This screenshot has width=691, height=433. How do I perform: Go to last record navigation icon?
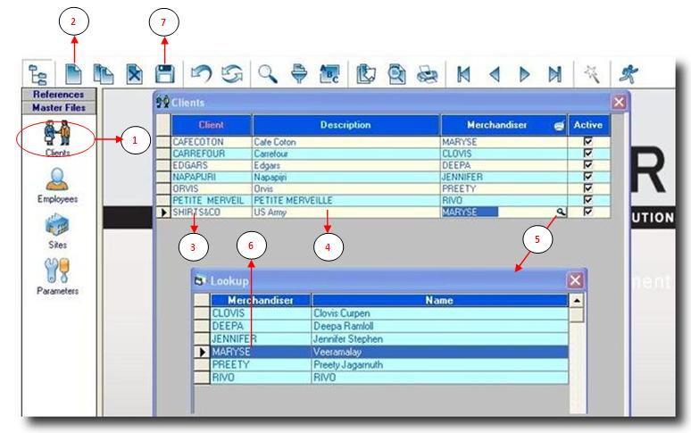click(554, 74)
